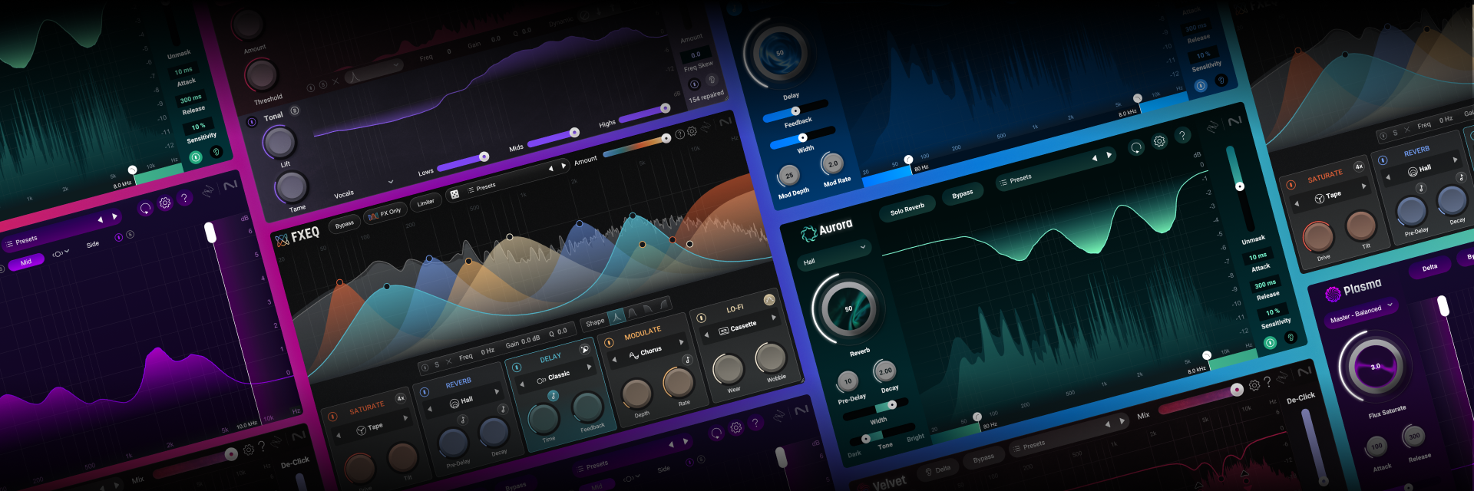Viewport: 1474px width, 491px height.
Task: Open the Hall reverb type dropdown in Aurora
Action: click(834, 254)
